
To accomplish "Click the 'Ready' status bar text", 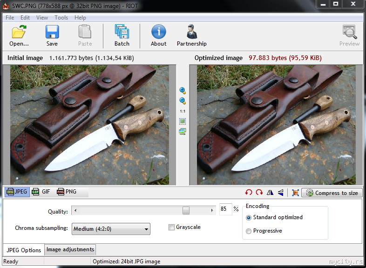I will [11, 261].
